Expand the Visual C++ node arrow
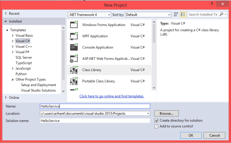This screenshot has width=231, height=143. [13, 47]
